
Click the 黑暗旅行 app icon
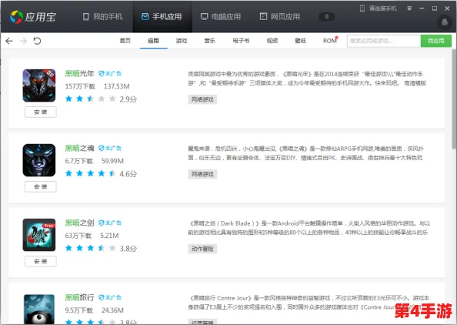point(39,310)
